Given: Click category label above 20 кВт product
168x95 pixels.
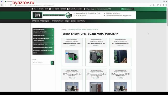Looking at the screenshot, I should point(72,40).
